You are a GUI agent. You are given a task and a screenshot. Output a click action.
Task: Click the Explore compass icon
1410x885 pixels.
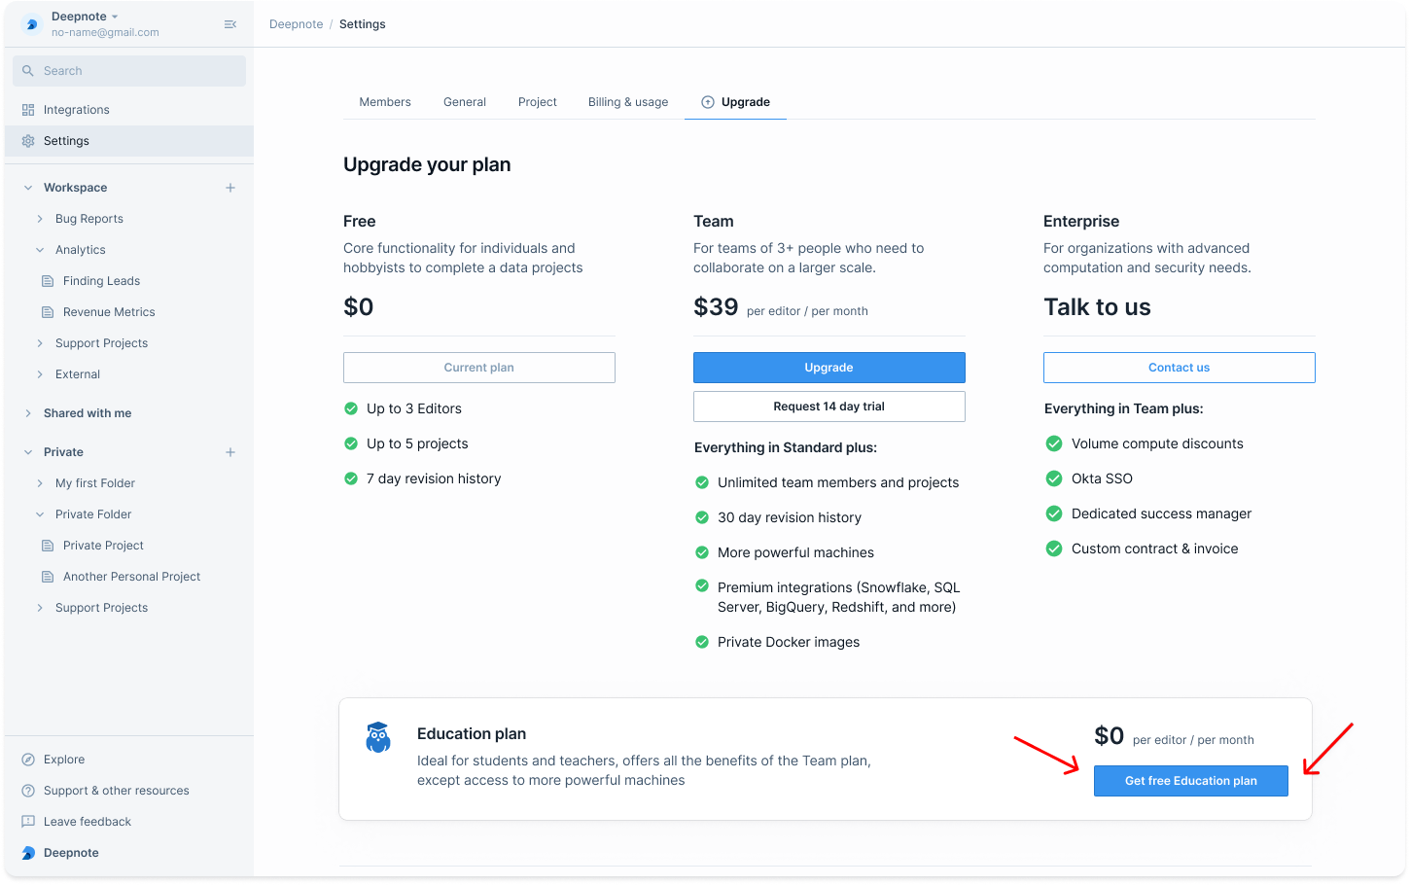(x=28, y=760)
